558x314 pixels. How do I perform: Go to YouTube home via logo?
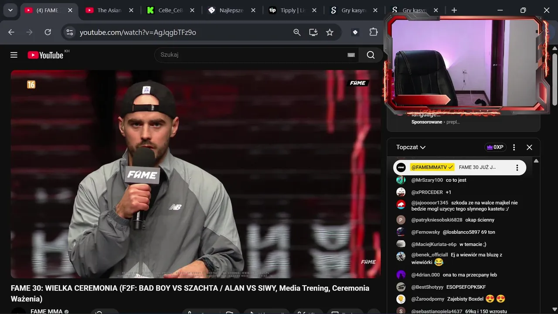45,55
